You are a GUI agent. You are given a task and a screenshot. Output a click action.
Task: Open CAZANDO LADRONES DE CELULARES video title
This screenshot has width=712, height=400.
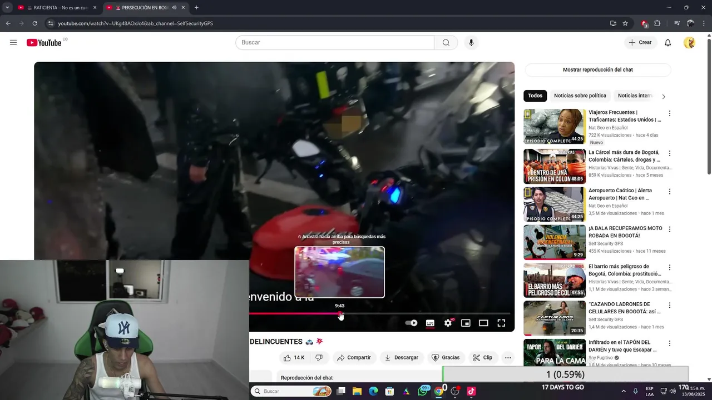point(625,308)
